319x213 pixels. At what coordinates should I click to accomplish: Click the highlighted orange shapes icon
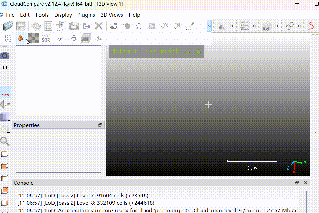[x=20, y=38]
